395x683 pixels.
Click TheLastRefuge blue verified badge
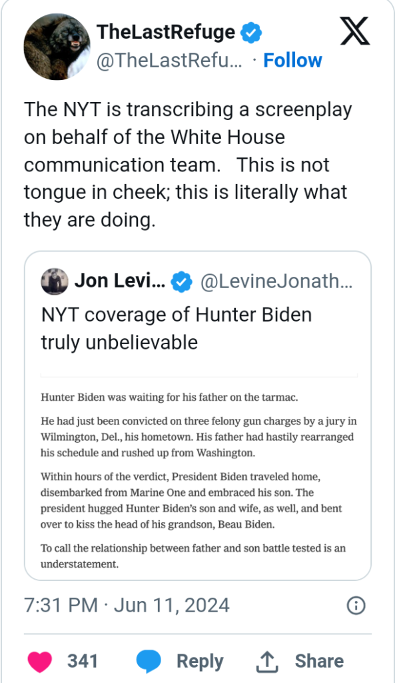(251, 33)
